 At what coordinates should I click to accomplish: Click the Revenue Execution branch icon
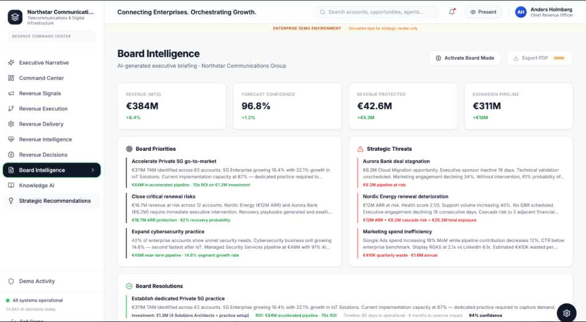[11, 109]
